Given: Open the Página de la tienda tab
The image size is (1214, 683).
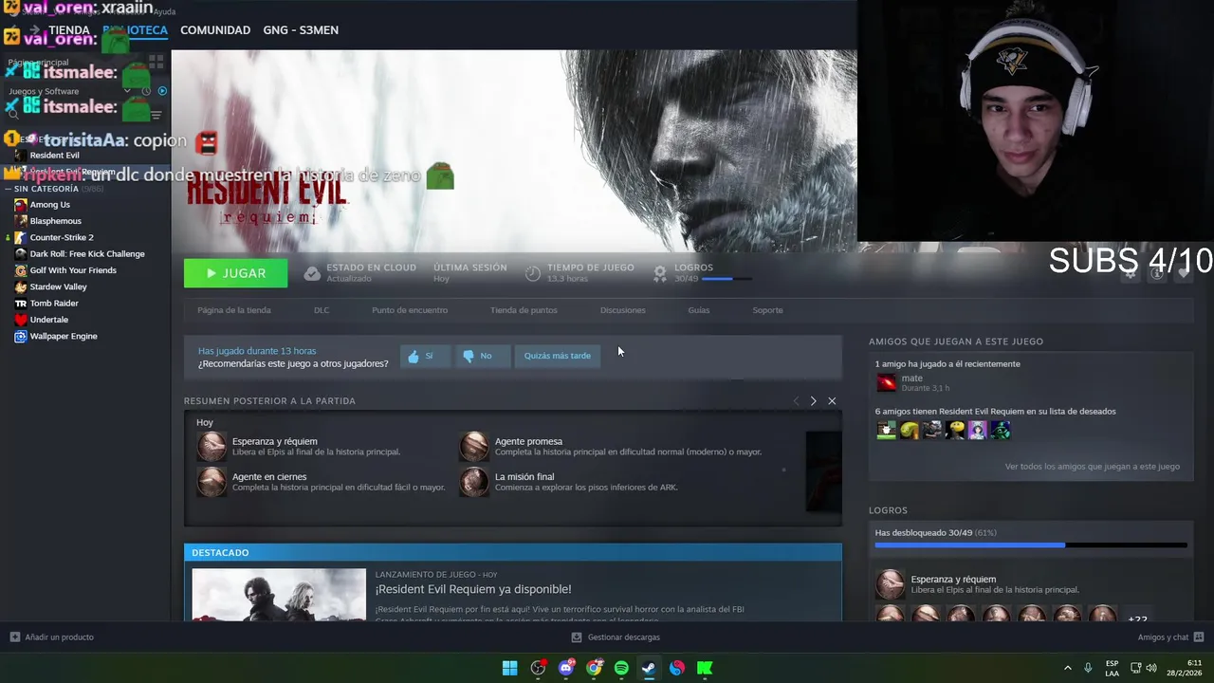Looking at the screenshot, I should 234,310.
